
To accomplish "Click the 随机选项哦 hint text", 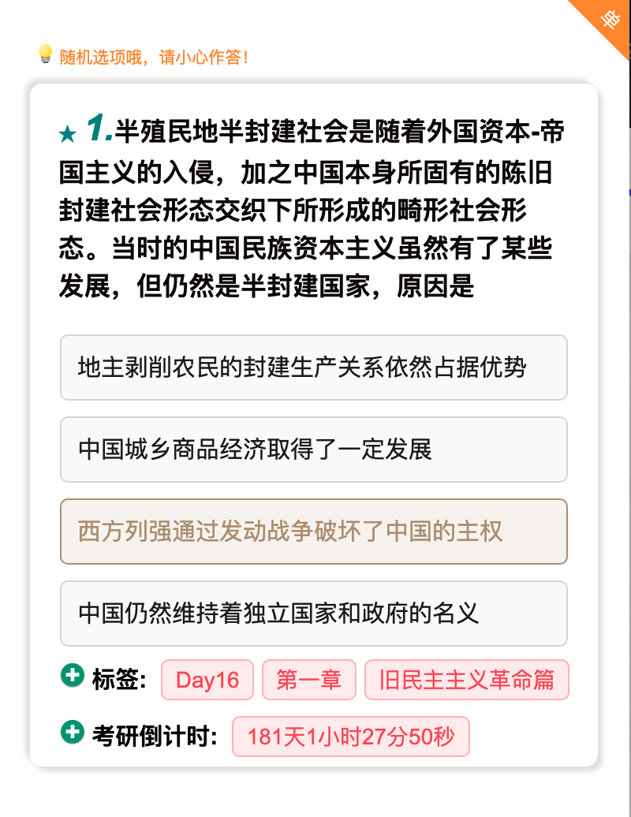I will pyautogui.click(x=100, y=57).
